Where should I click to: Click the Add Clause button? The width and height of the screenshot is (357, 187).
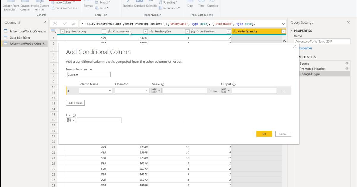75,103
